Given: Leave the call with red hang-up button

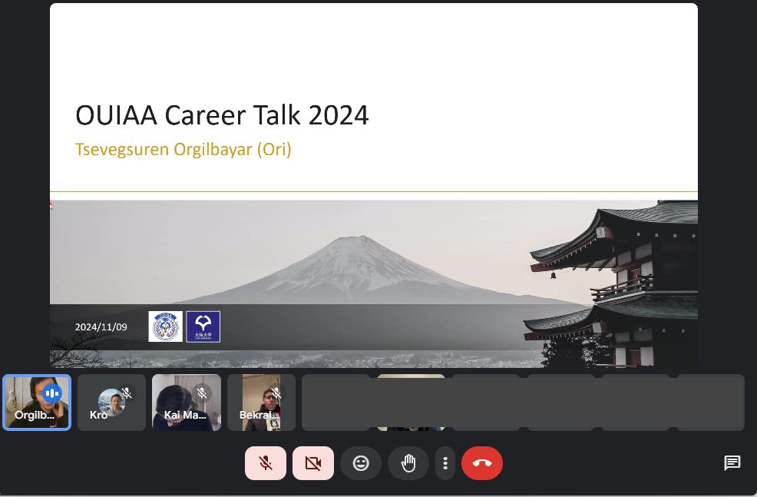Looking at the screenshot, I should click(482, 463).
